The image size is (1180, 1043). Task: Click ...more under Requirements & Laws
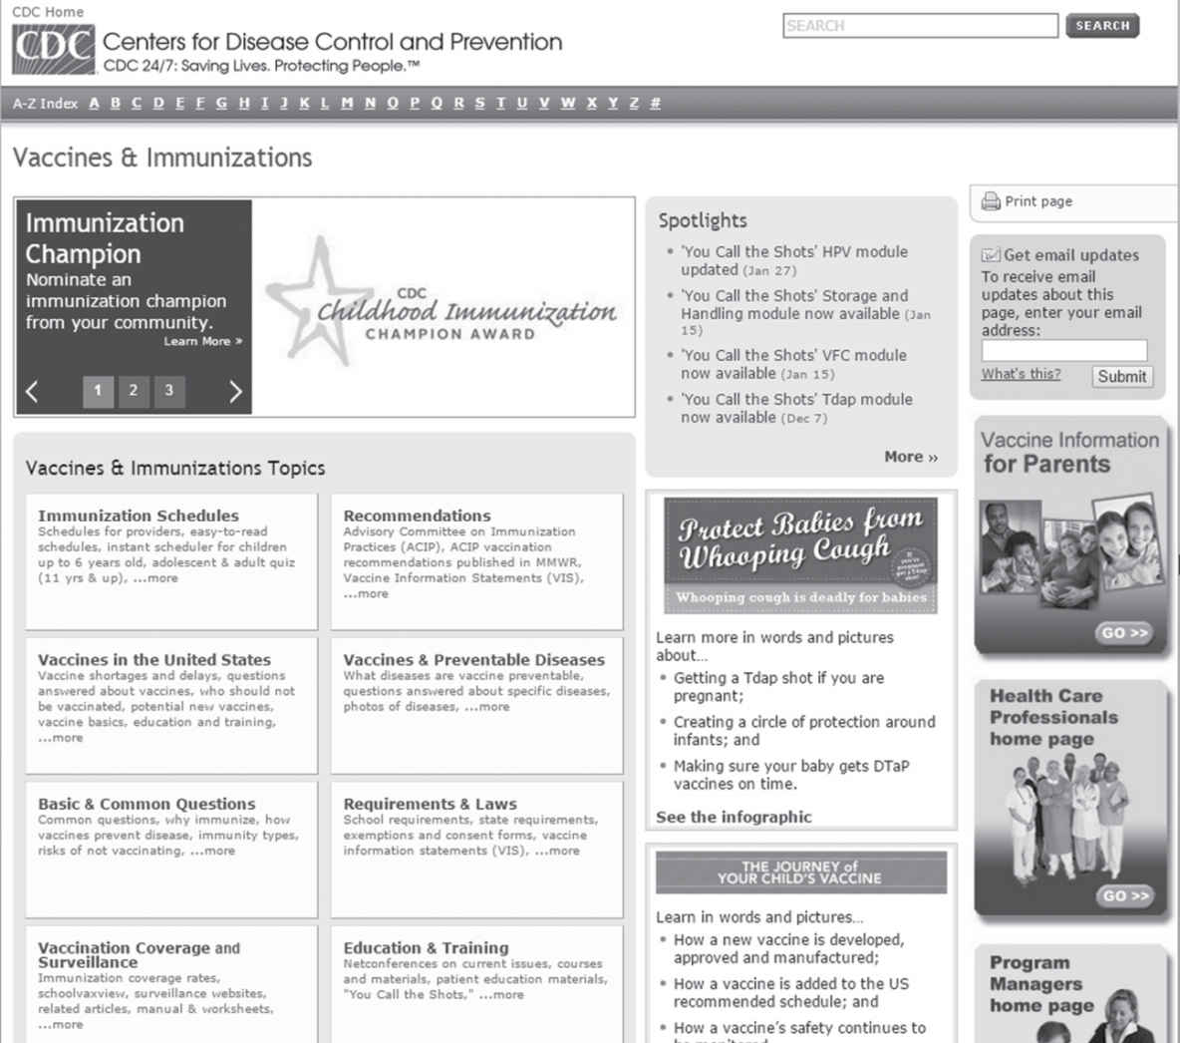coord(557,851)
